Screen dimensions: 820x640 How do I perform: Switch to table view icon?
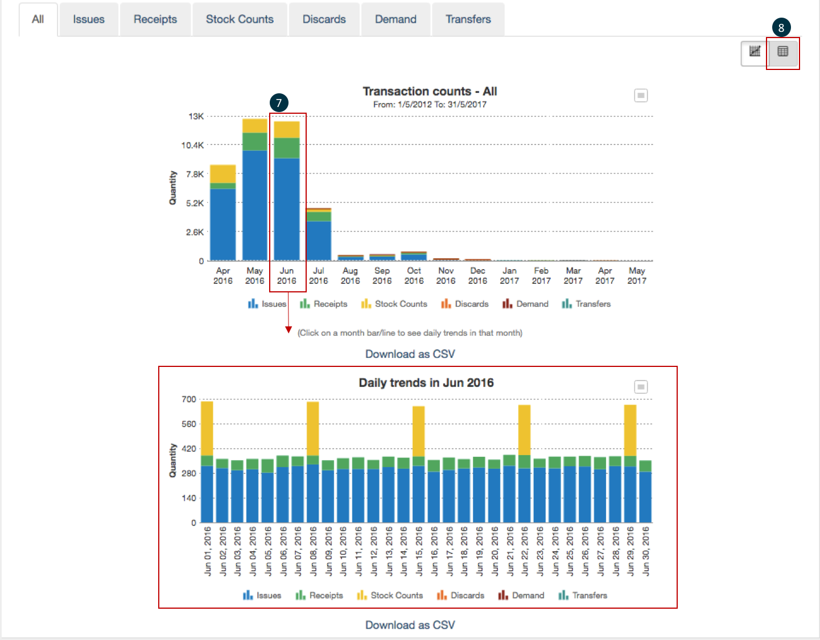pyautogui.click(x=783, y=52)
